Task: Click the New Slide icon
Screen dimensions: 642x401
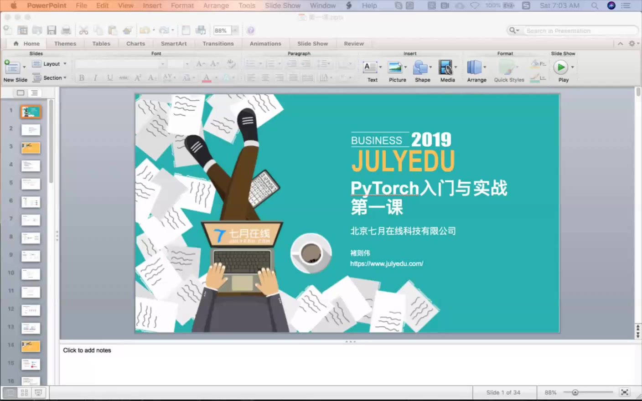Action: tap(12, 67)
